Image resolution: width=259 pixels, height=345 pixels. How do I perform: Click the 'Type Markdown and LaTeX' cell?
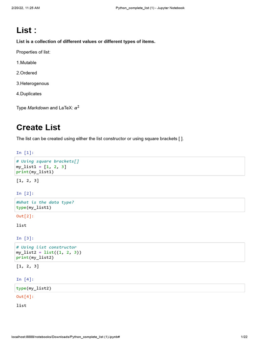48,108
